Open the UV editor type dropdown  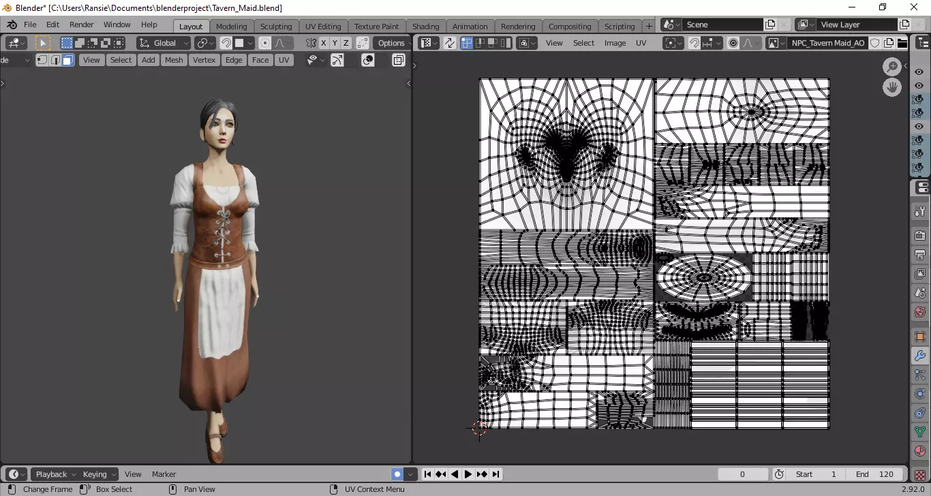(x=429, y=43)
